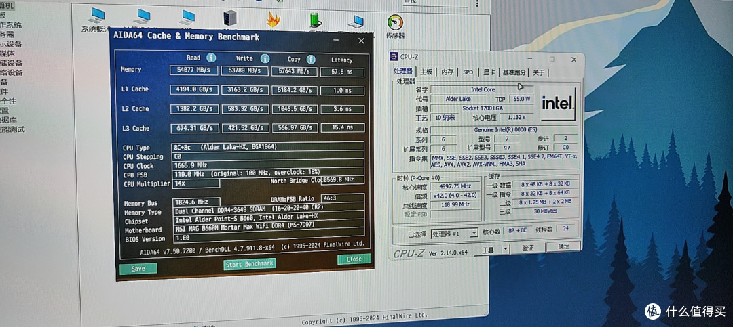Screen dimensions: 733x327
Task: Click the Memory Read value 54077 MB/s
Action: coord(194,70)
